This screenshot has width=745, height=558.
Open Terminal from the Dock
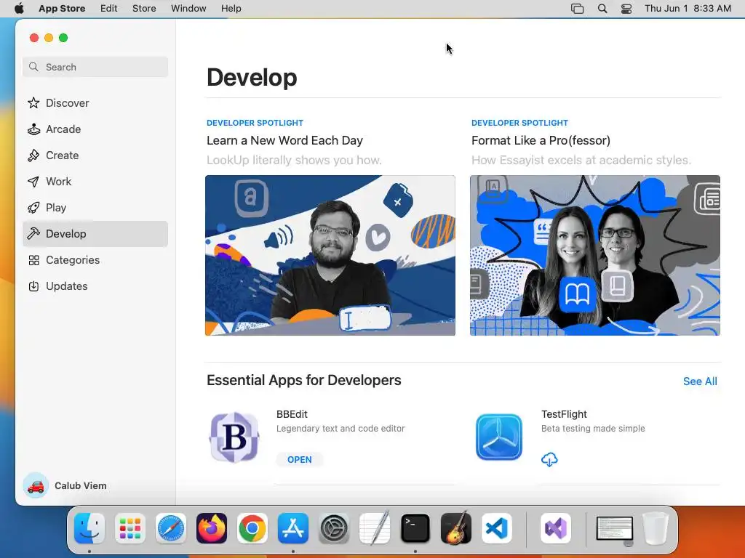tap(415, 528)
